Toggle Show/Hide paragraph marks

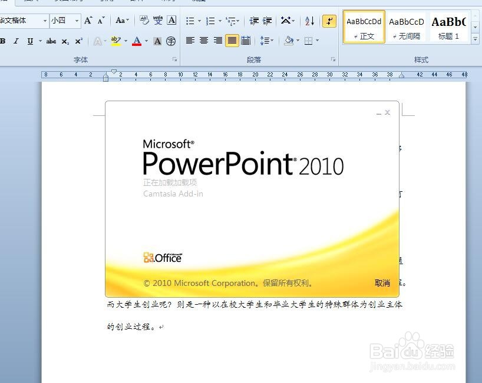329,21
